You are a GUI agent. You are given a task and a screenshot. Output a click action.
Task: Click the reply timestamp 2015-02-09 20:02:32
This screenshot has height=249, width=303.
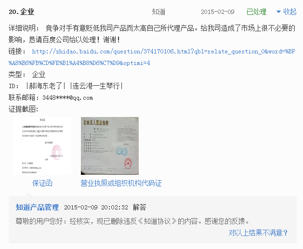(x=96, y=208)
